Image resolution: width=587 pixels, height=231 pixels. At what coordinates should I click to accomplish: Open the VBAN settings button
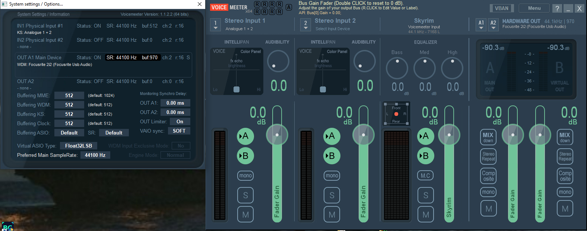[501, 8]
